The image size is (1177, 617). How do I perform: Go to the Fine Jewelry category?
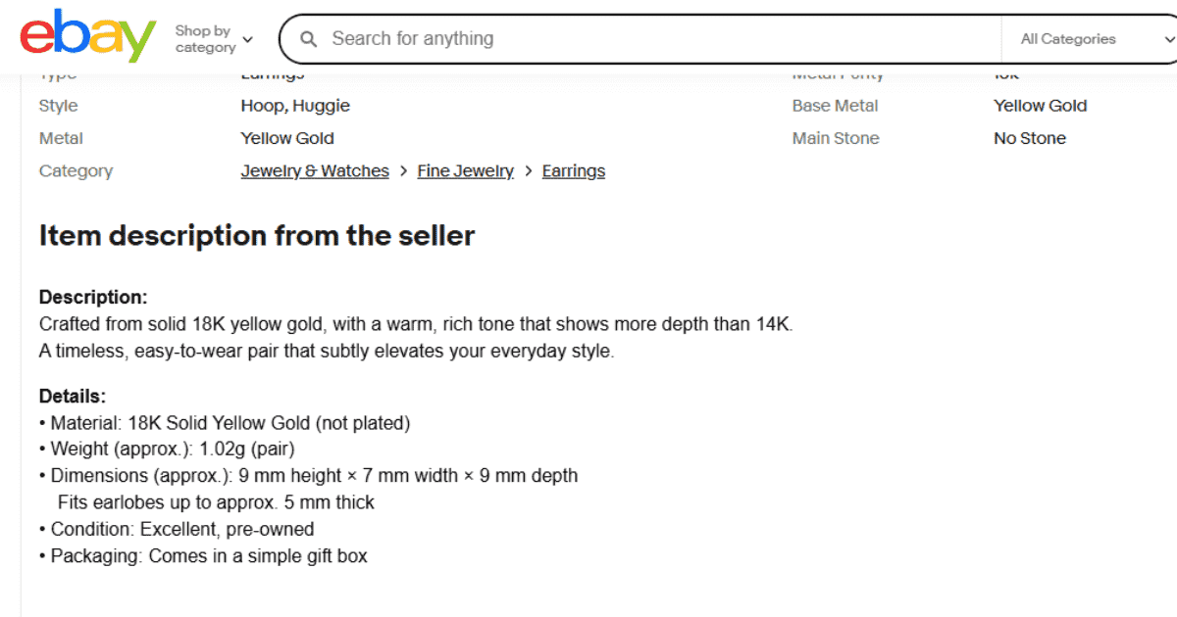coord(465,170)
